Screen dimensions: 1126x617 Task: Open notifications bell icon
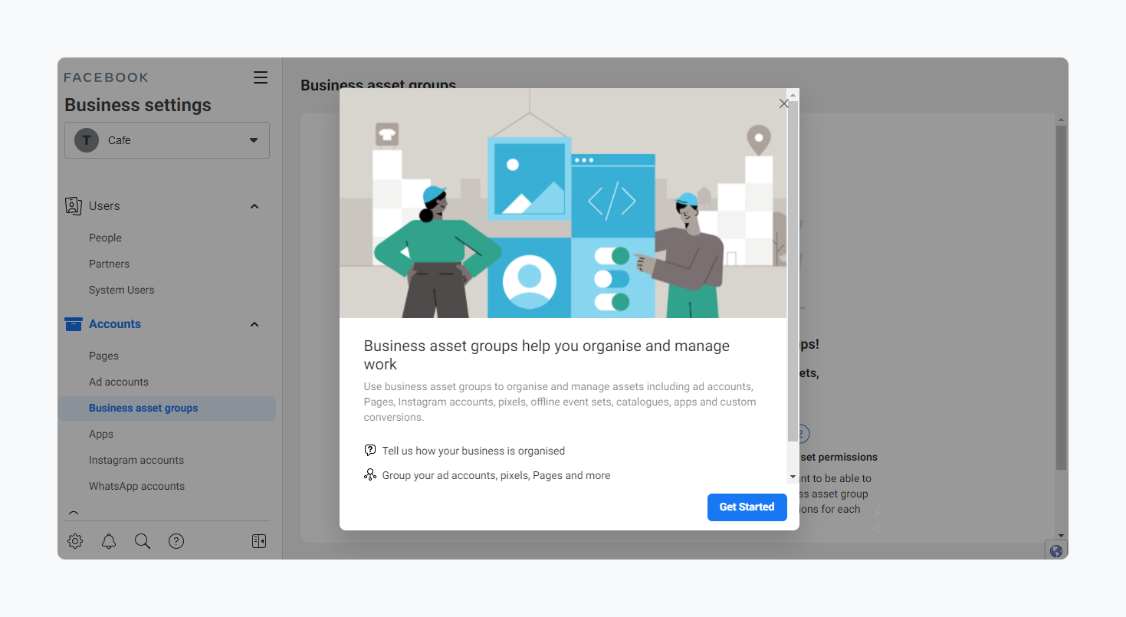point(109,541)
